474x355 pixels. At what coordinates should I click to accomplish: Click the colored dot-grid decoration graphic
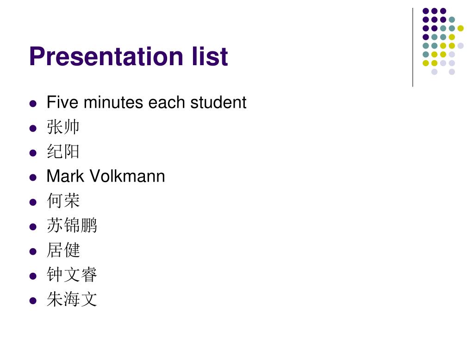443,41
